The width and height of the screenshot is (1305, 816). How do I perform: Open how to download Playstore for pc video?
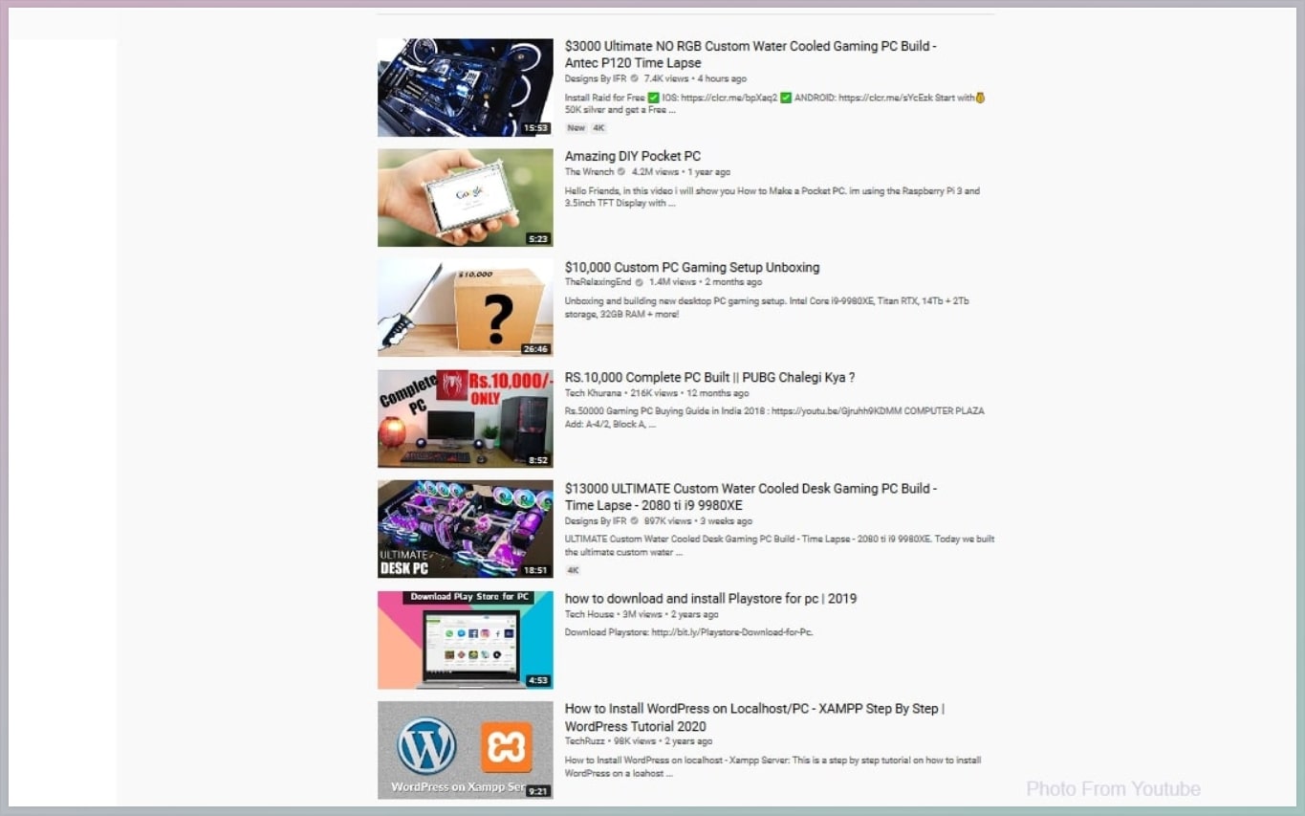(x=710, y=599)
